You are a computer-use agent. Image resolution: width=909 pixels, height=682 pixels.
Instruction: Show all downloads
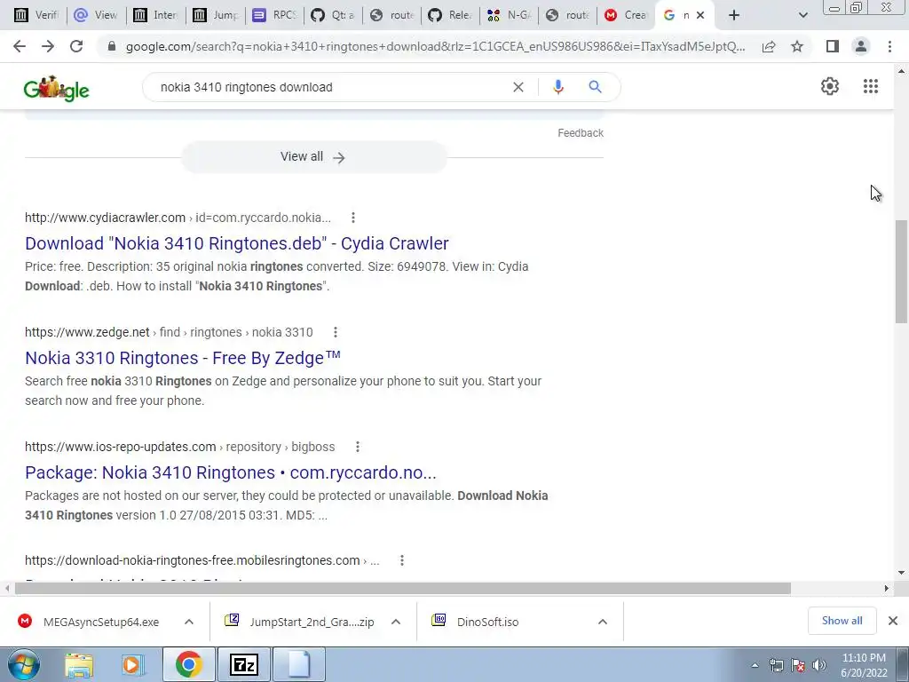[x=842, y=621]
